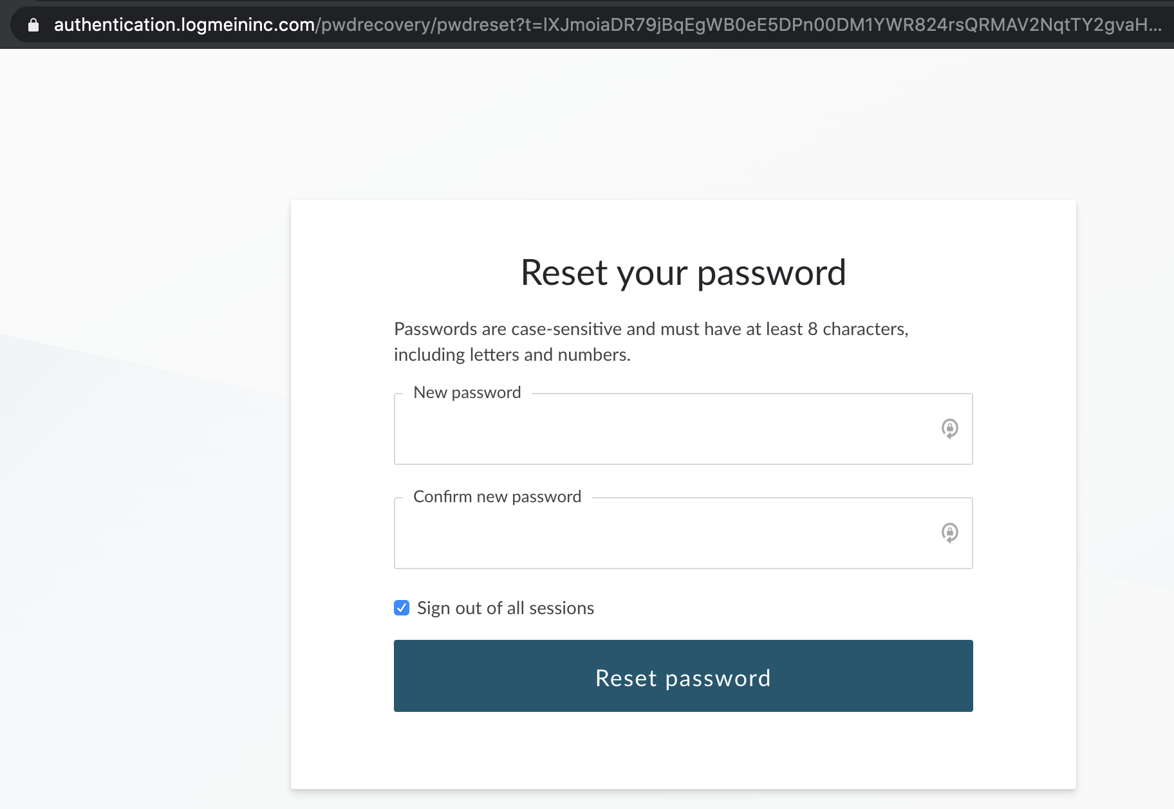
Task: Click the 'Passwords are case-sensitive' instruction text
Action: pos(651,329)
